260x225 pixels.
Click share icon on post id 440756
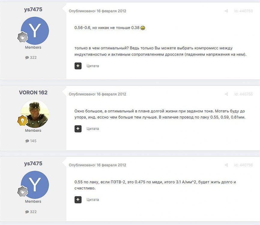point(226,165)
